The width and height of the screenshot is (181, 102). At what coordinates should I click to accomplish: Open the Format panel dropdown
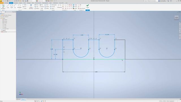click(81, 10)
